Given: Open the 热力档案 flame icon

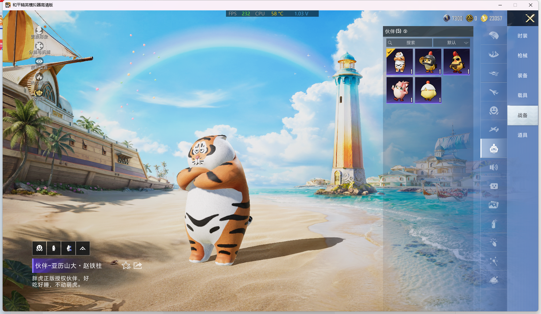Looking at the screenshot, I should pos(39,79).
